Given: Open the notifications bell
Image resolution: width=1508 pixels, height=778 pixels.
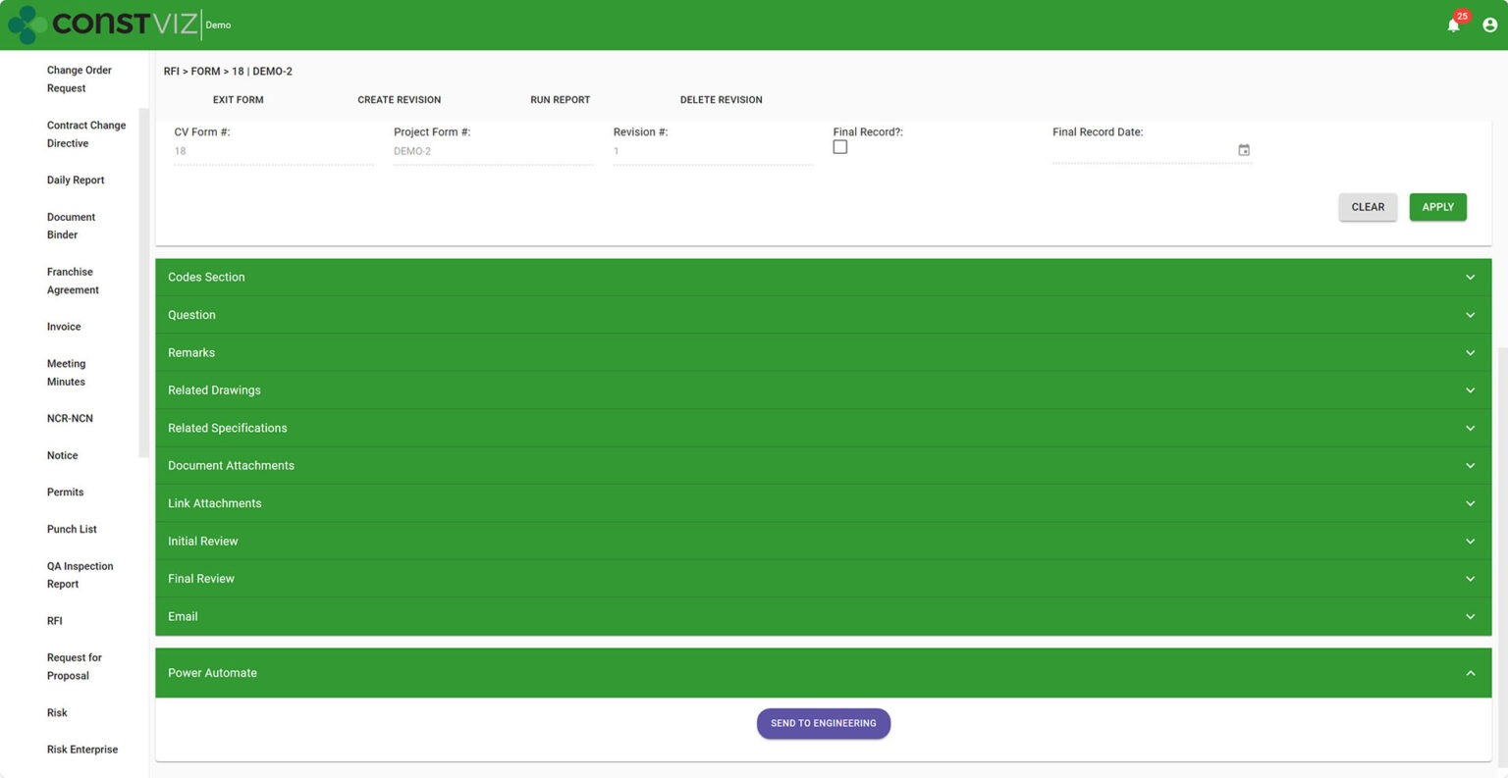Looking at the screenshot, I should pyautogui.click(x=1453, y=24).
